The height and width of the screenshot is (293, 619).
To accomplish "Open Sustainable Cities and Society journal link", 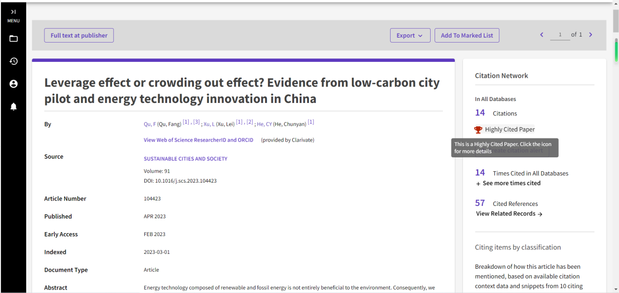I will pos(185,159).
